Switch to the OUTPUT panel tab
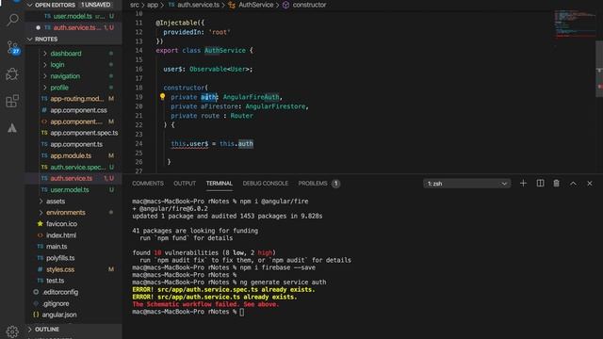Viewport: 603px width, 339px height. tap(185, 184)
